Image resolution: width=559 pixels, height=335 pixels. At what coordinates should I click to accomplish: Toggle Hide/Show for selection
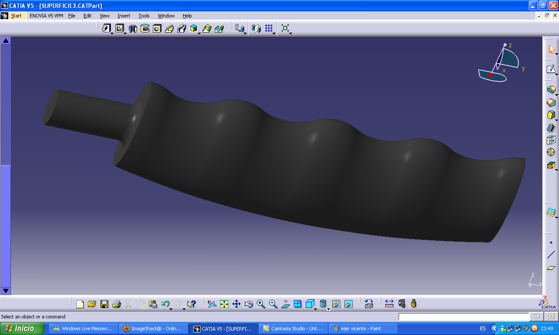click(x=336, y=304)
